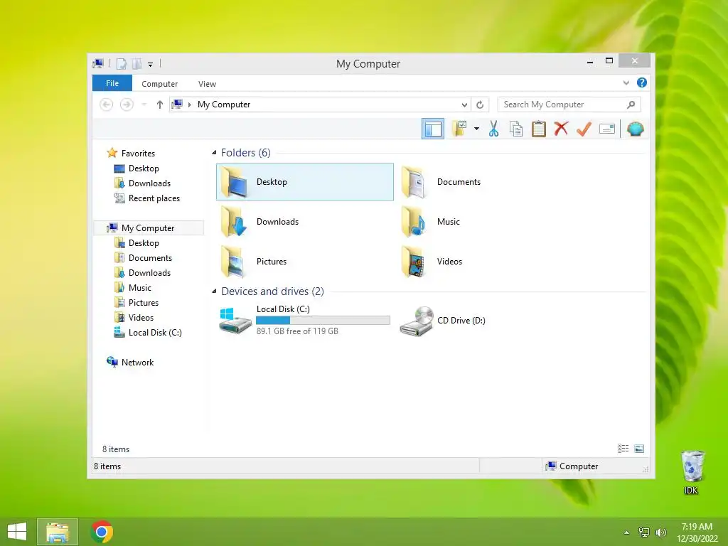
Task: Click the My Computer address bar path
Action: (224, 105)
